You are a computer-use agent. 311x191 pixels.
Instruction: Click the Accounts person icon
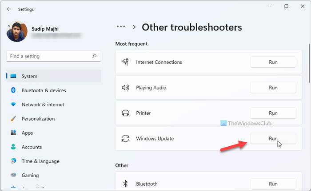(13, 147)
